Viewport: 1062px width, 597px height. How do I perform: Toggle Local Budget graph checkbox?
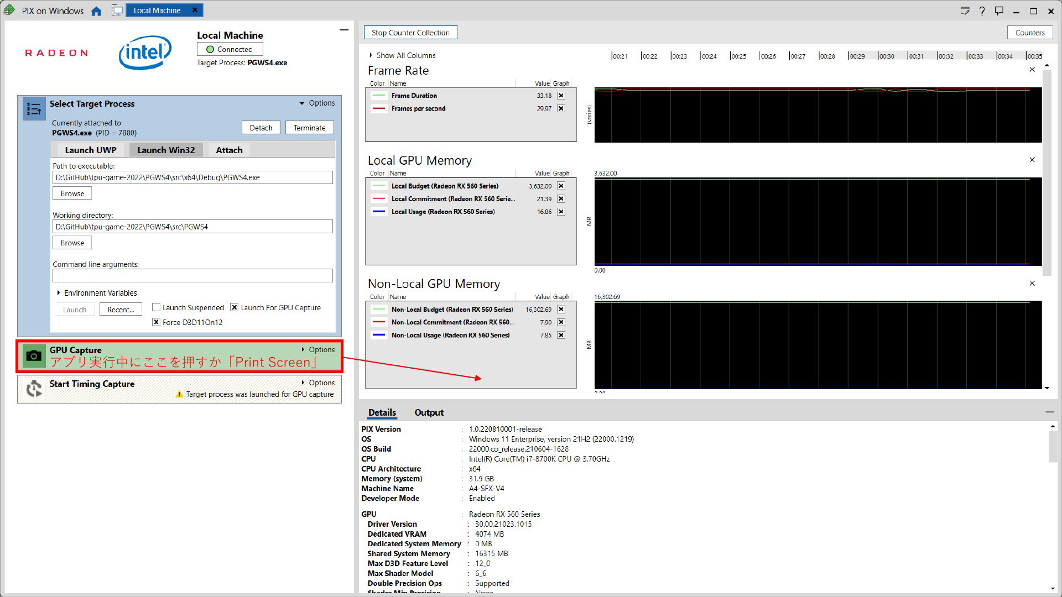[561, 186]
